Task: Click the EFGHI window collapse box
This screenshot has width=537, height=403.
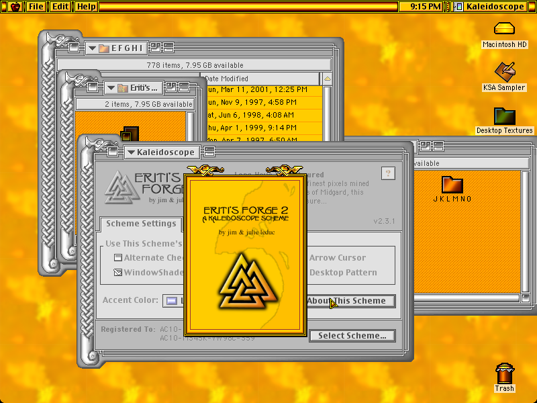Action: 168,48
